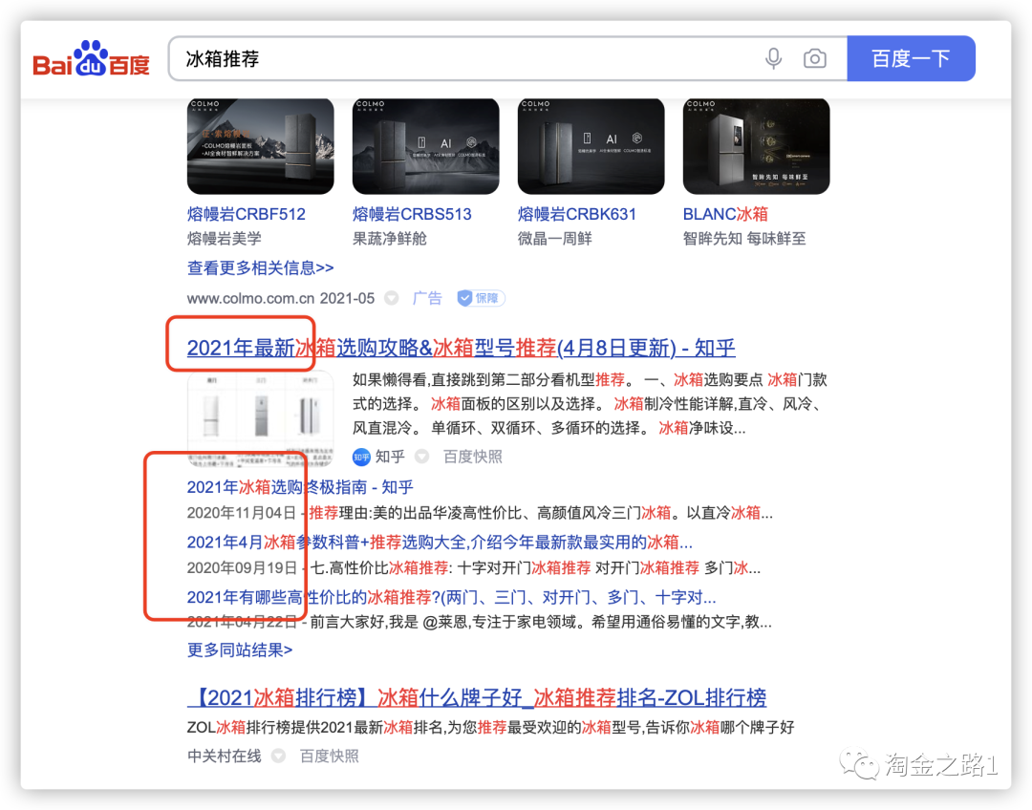Open 百度快照 for the Zhihu result
This screenshot has height=810, width=1032.
[x=473, y=457]
